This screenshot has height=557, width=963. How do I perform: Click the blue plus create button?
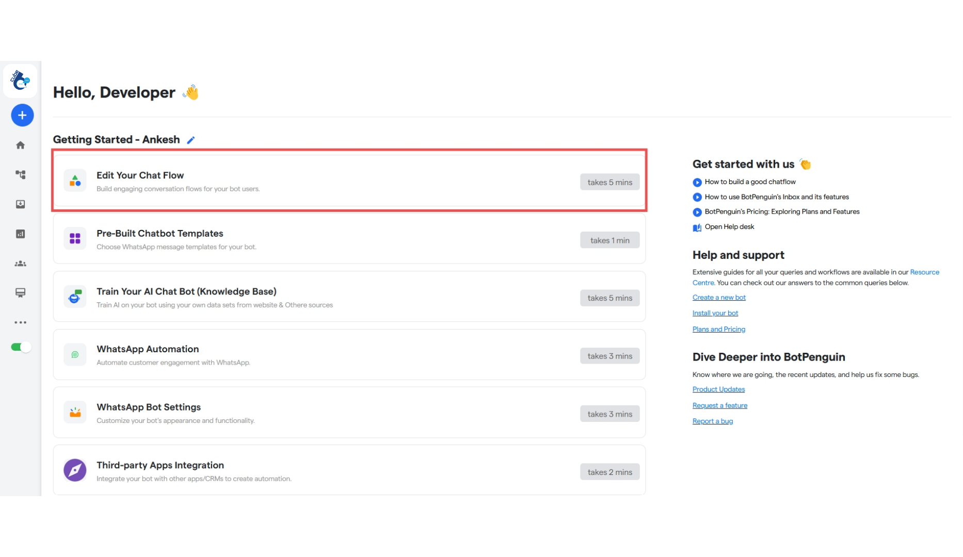(x=22, y=115)
